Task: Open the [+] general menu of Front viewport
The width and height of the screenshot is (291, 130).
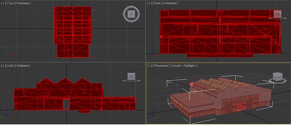Action: coord(150,3)
